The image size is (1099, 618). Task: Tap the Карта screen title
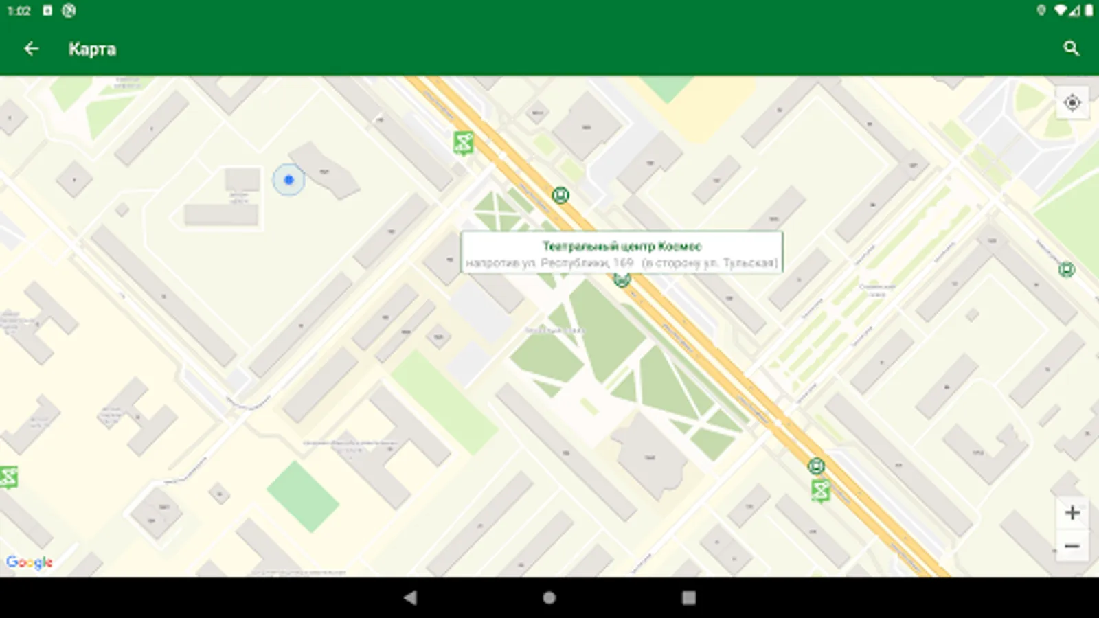point(92,49)
